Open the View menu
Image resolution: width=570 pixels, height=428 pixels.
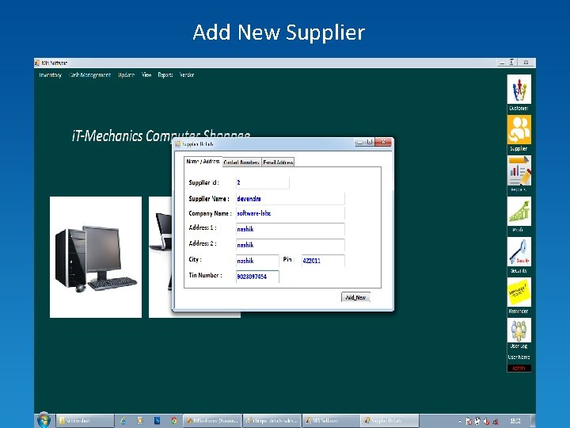tap(146, 75)
